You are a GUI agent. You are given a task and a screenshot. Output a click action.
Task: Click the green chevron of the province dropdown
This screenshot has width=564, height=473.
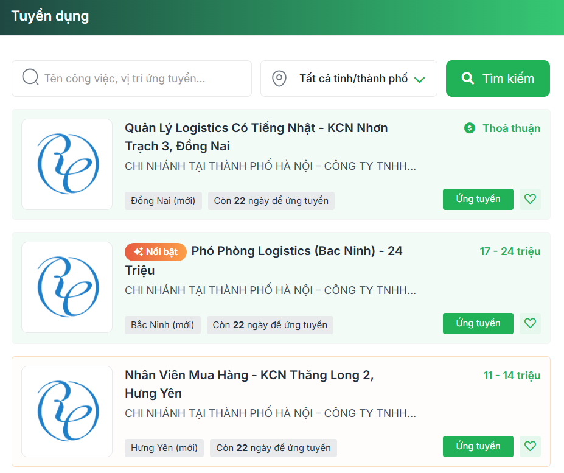419,80
